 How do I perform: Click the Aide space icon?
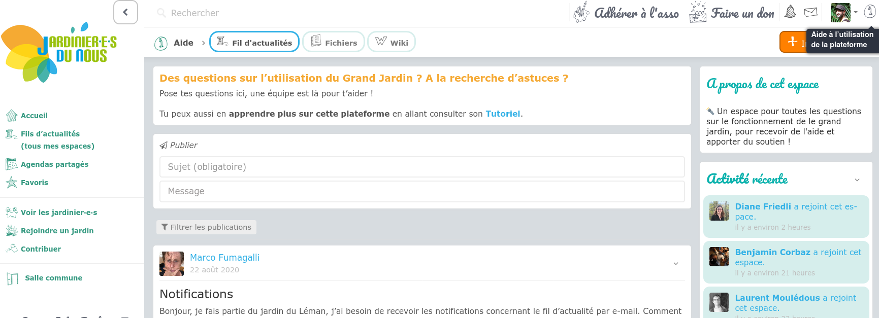pyautogui.click(x=161, y=43)
